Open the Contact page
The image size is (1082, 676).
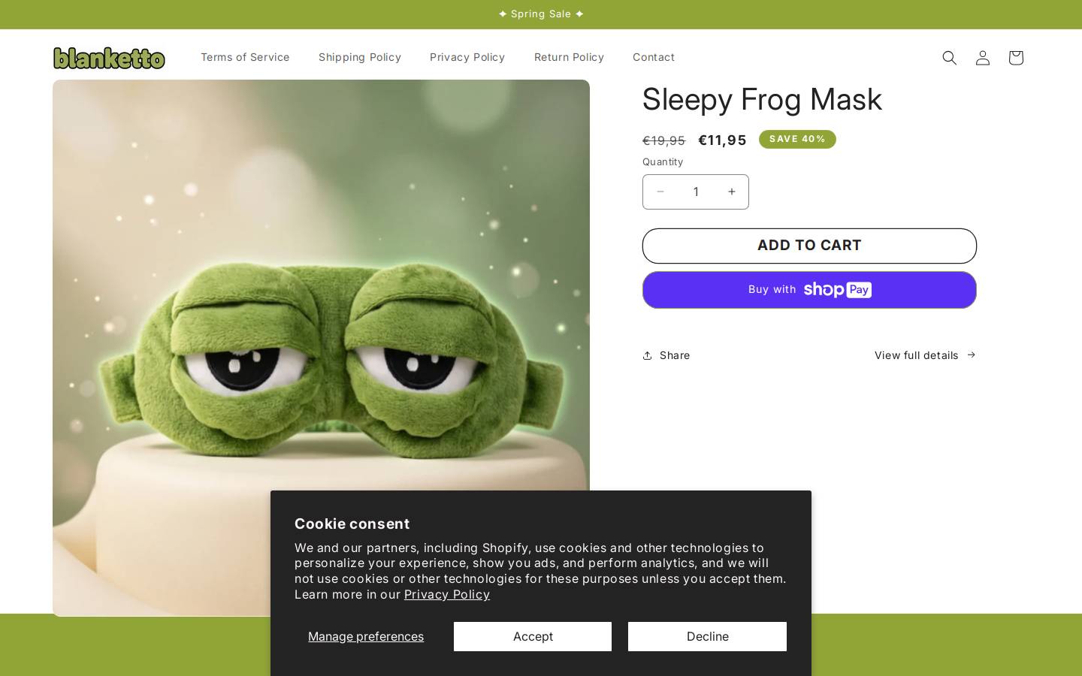click(x=654, y=57)
